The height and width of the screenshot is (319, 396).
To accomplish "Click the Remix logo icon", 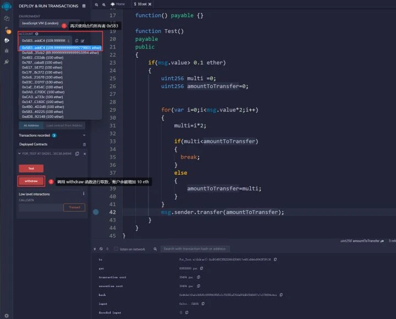I will coord(7,6).
